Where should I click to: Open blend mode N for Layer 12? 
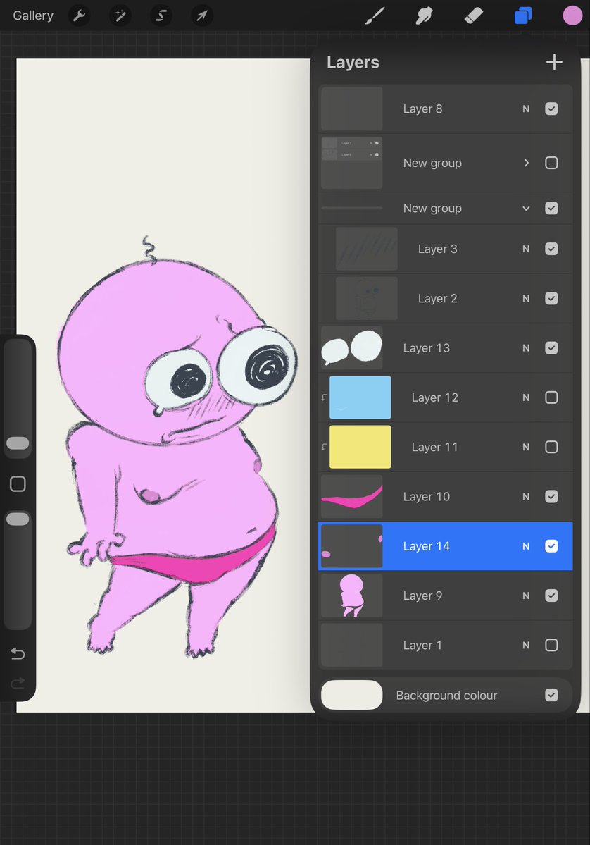pyautogui.click(x=526, y=397)
